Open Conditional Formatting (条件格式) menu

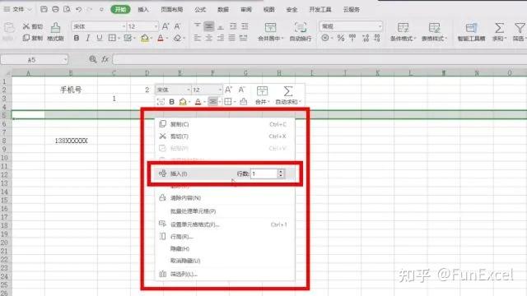click(403, 32)
